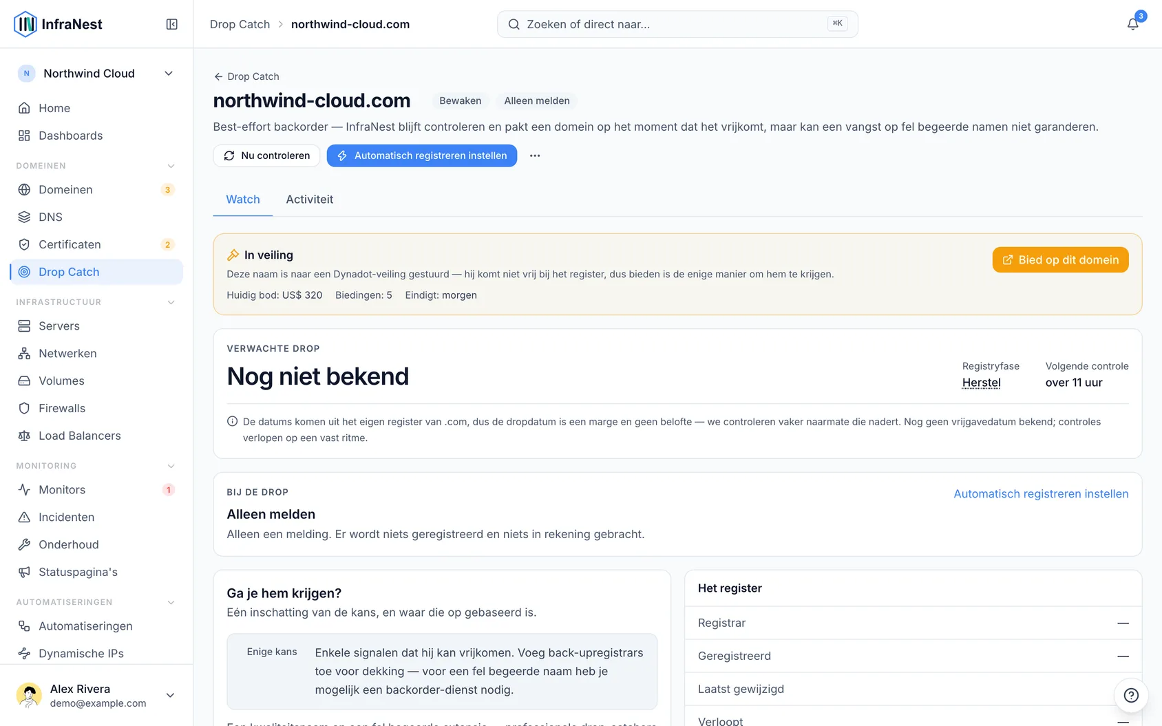
Task: Expand Northwind Cloud workspace switcher
Action: 96,74
